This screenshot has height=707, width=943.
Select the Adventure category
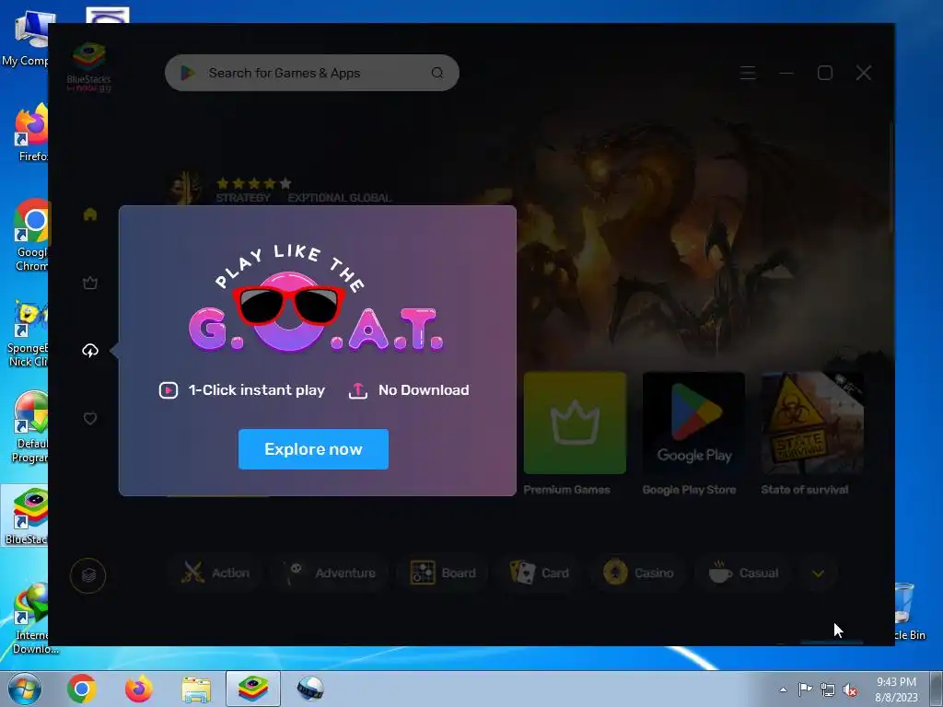pyautogui.click(x=331, y=573)
